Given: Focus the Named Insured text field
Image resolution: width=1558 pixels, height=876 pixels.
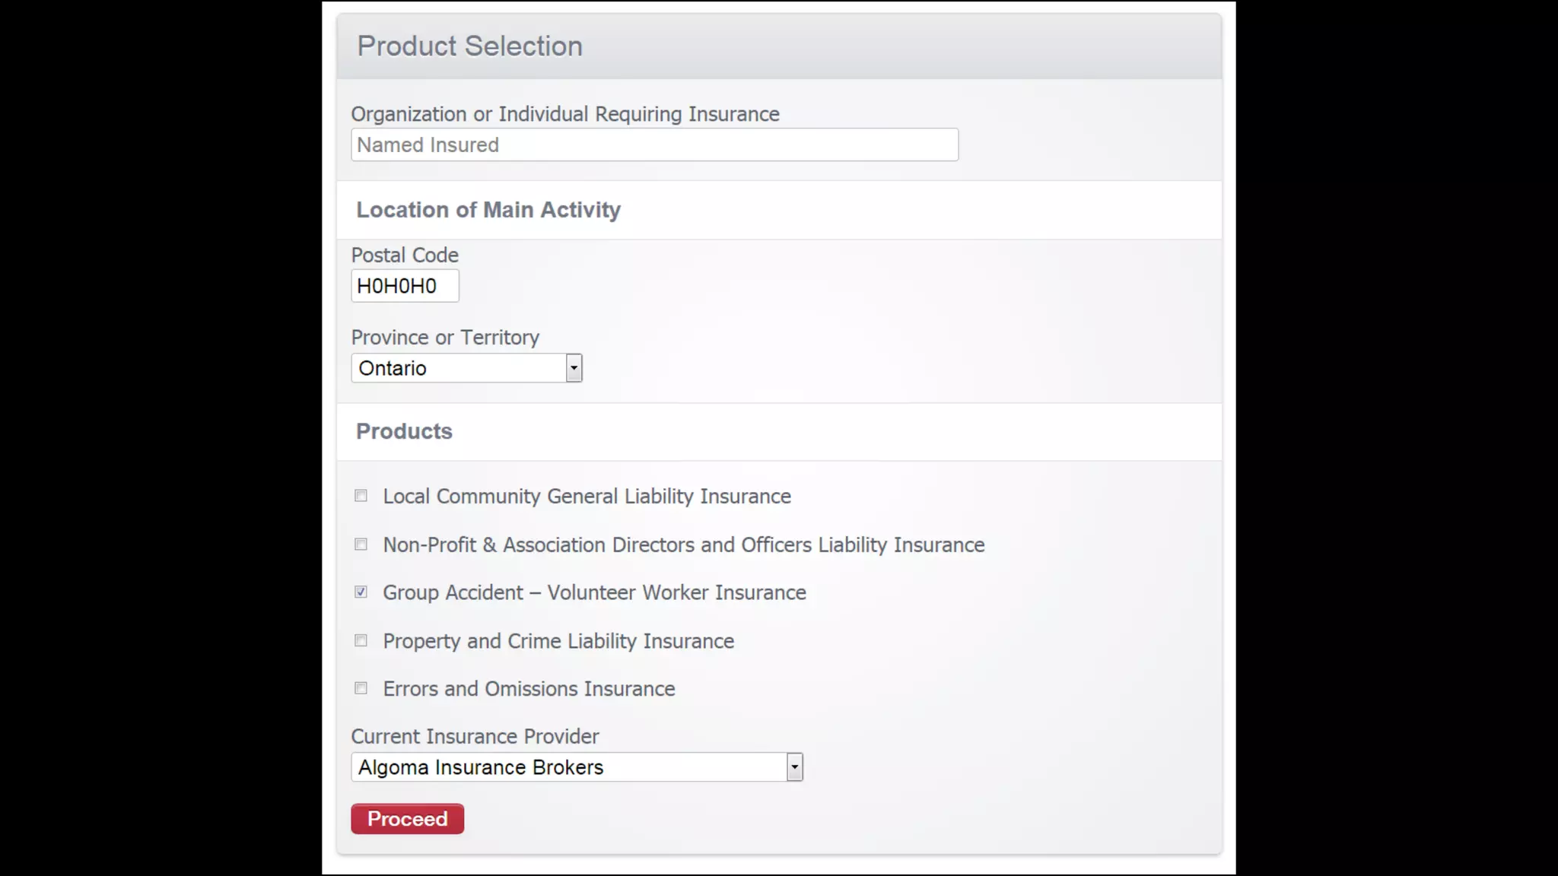Looking at the screenshot, I should coord(654,144).
